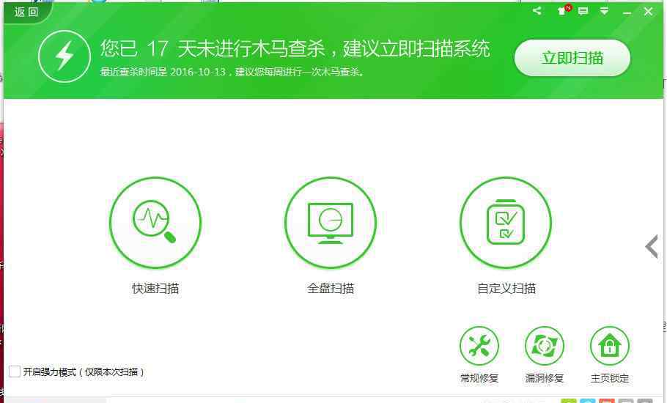Open the 主页锁定 homepage lock icon
Viewport: 667px width, 403px height.
point(609,346)
